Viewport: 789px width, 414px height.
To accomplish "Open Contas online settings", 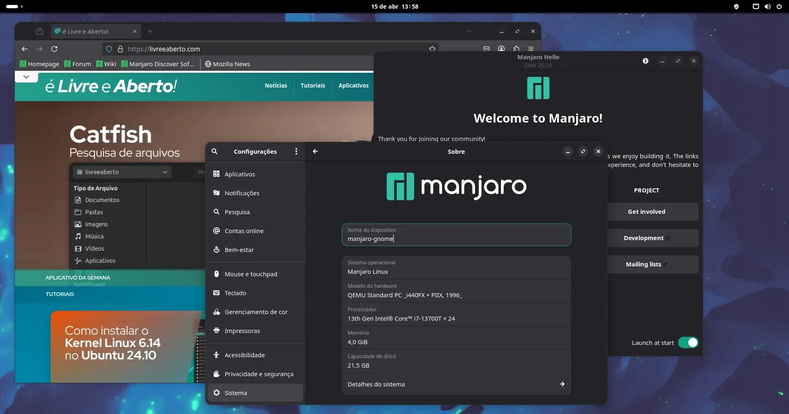I will (x=255, y=231).
